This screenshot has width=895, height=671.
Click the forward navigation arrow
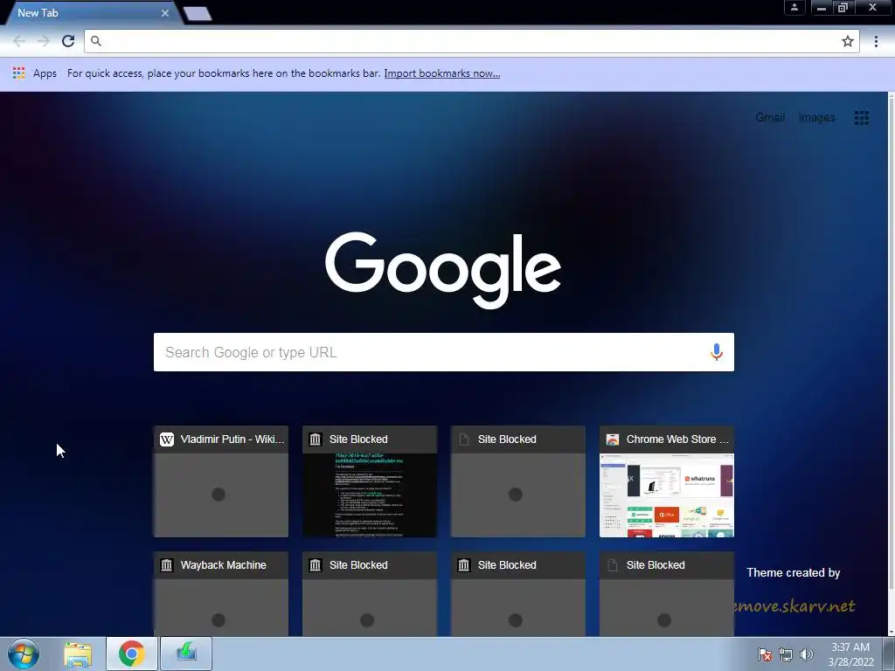44,41
